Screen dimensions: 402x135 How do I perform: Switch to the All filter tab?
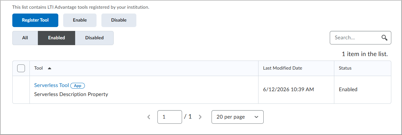point(25,38)
